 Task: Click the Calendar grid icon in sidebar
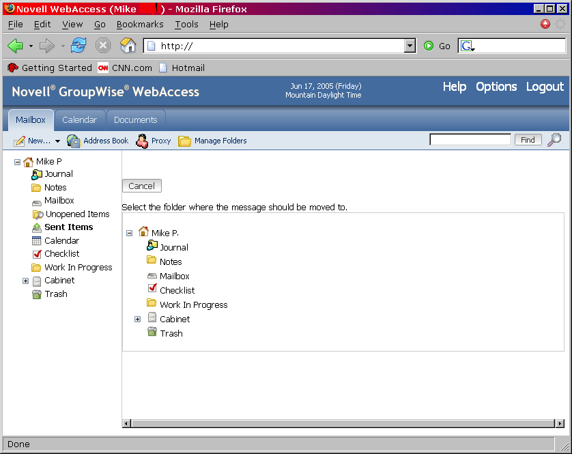point(36,241)
